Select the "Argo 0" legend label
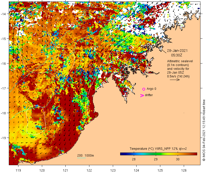The height and width of the screenshot is (172, 207). (x=151, y=89)
